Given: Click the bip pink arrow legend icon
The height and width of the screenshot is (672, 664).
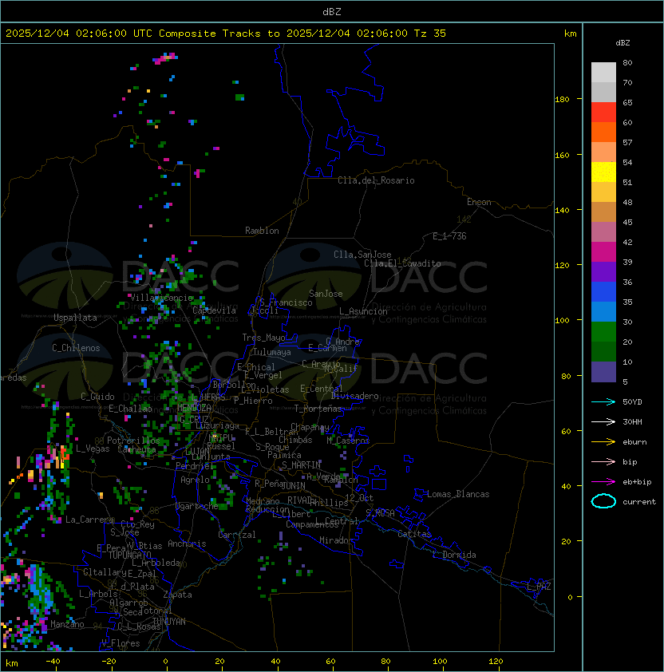Looking at the screenshot, I should point(603,461).
